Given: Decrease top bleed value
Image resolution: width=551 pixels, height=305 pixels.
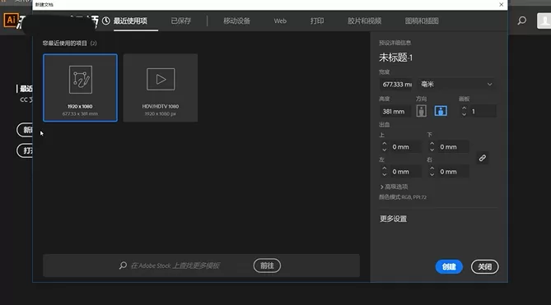Looking at the screenshot, I should click(x=384, y=150).
